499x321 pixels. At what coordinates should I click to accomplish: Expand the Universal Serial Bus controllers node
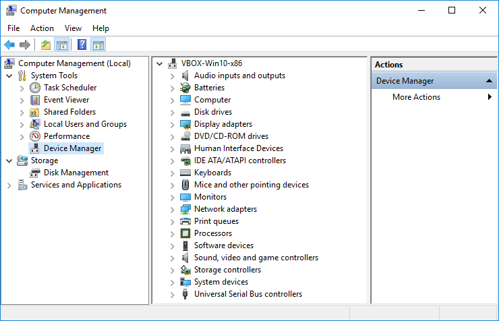pos(173,294)
